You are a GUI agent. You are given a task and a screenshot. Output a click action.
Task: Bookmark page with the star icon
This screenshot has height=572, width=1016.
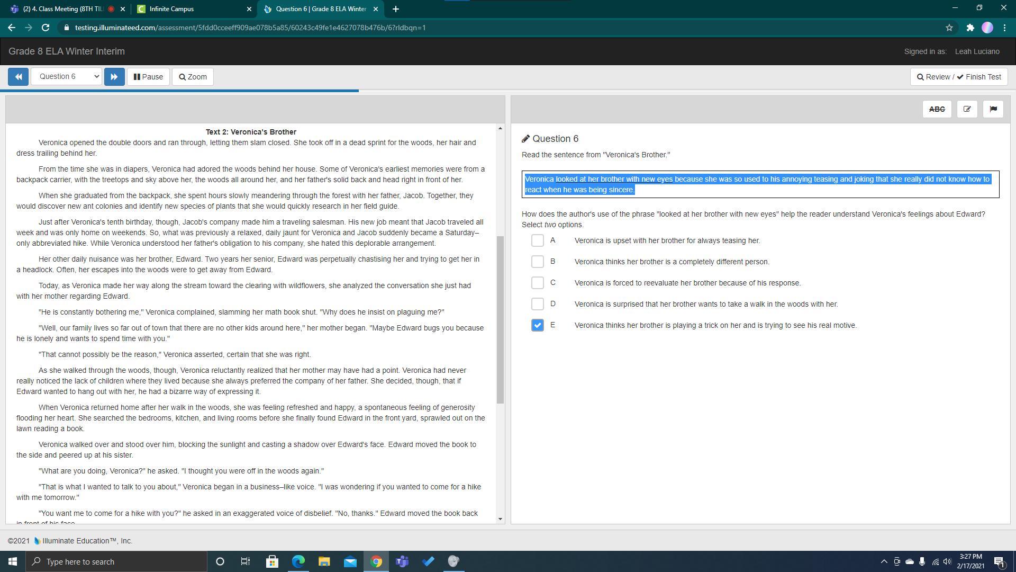point(949,28)
